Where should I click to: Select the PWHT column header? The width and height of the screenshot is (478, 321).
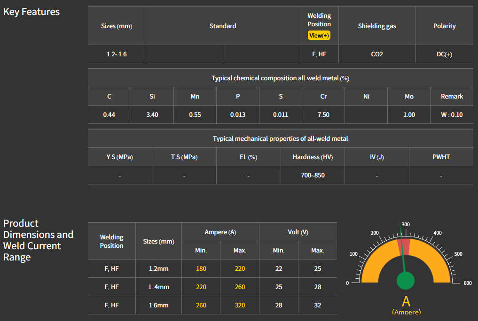click(x=441, y=157)
